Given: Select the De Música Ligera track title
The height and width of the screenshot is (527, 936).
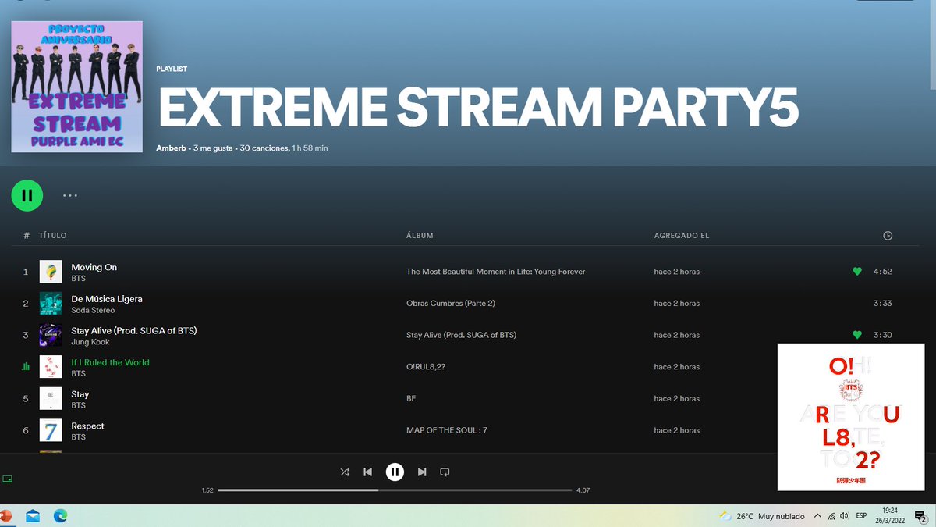Looking at the screenshot, I should tap(107, 299).
